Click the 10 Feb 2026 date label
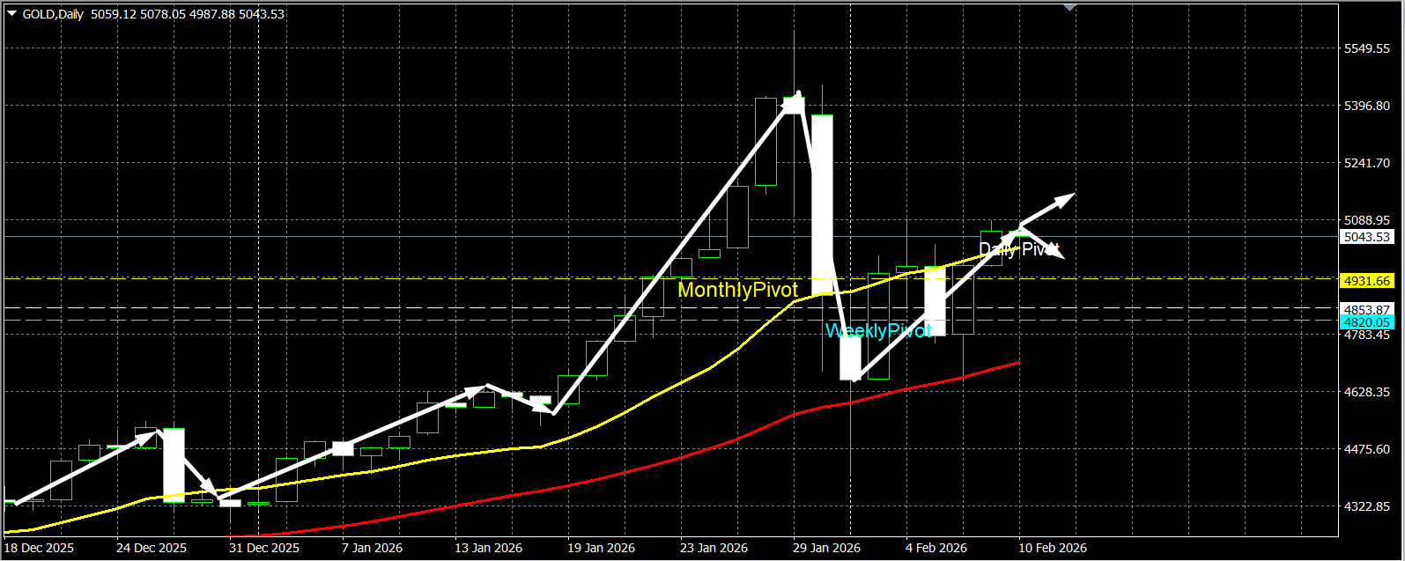 tap(1052, 548)
